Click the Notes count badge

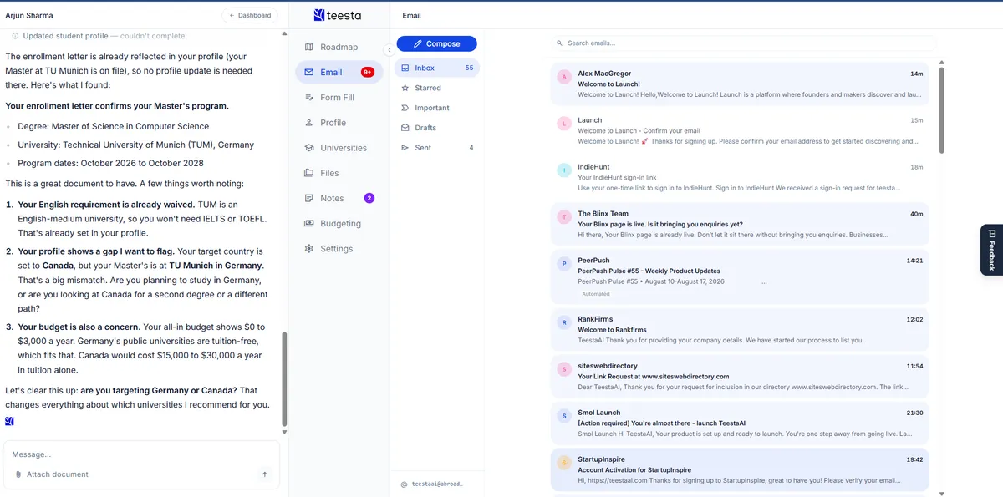point(369,198)
